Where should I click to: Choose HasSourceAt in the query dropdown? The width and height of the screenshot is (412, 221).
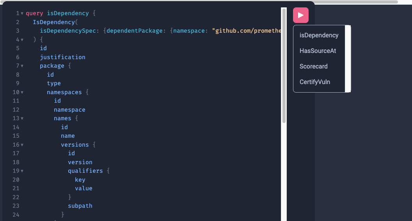318,51
